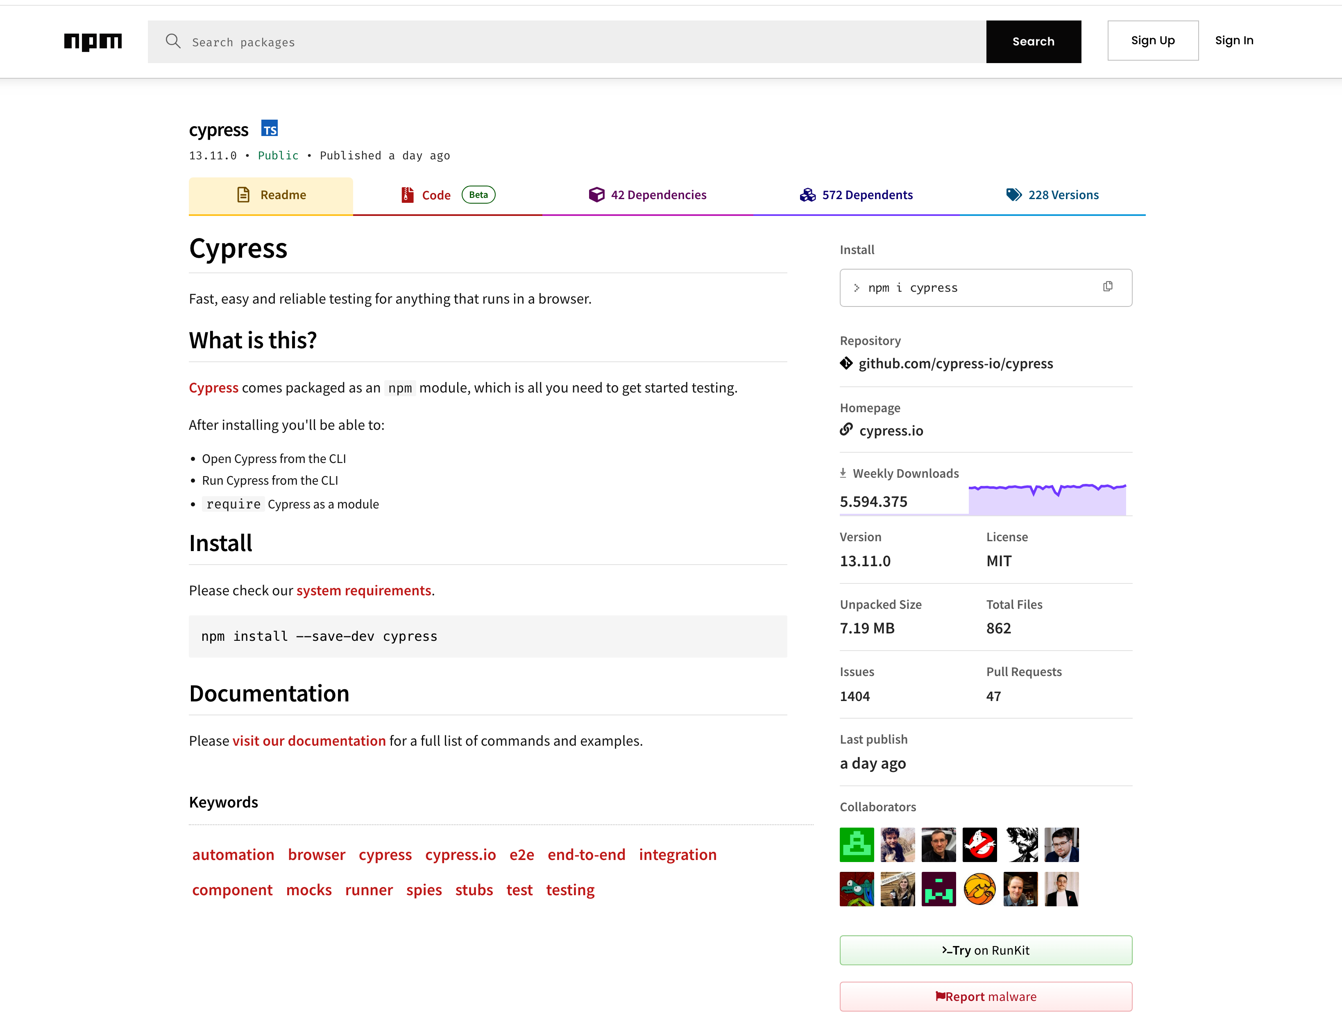Click the 1404 issues count
Image resolution: width=1342 pixels, height=1021 pixels.
click(x=855, y=697)
